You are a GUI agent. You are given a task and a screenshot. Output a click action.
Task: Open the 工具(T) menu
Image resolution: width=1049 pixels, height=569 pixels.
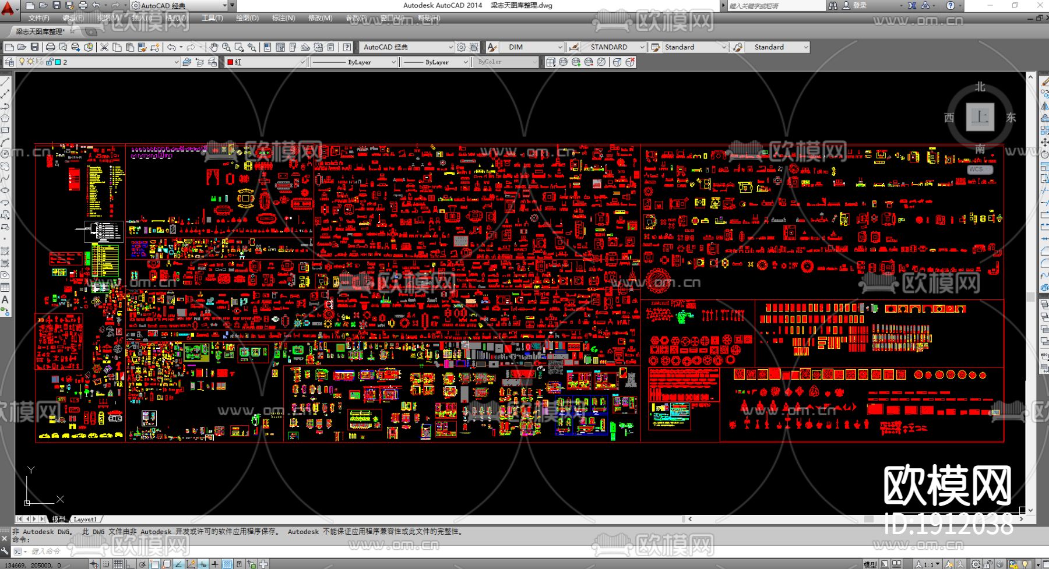(212, 18)
